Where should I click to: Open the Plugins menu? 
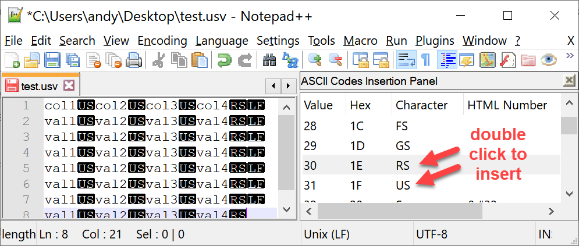tap(435, 41)
